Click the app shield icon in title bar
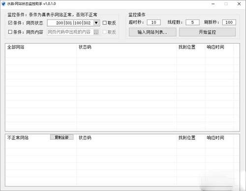The image size is (246, 191). (3, 3)
